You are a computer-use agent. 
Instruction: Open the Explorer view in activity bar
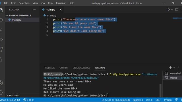click(x=1, y=11)
